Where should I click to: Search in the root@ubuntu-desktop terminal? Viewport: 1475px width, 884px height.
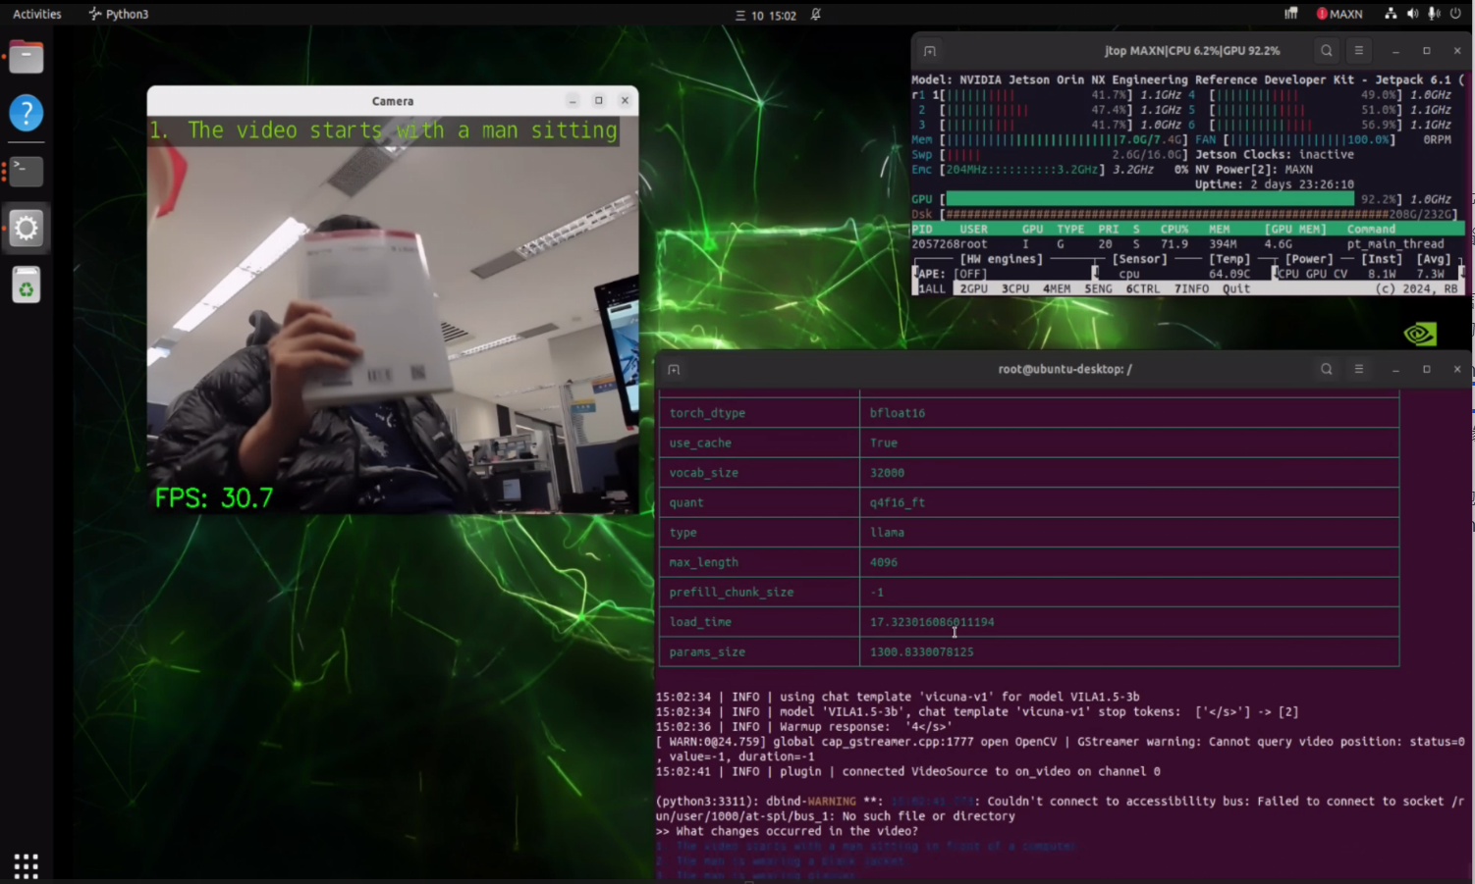click(x=1327, y=370)
